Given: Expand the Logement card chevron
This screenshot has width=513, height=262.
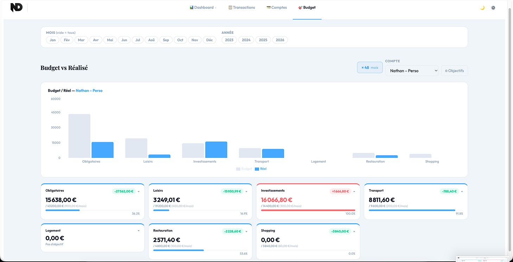Looking at the screenshot, I should [x=139, y=231].
